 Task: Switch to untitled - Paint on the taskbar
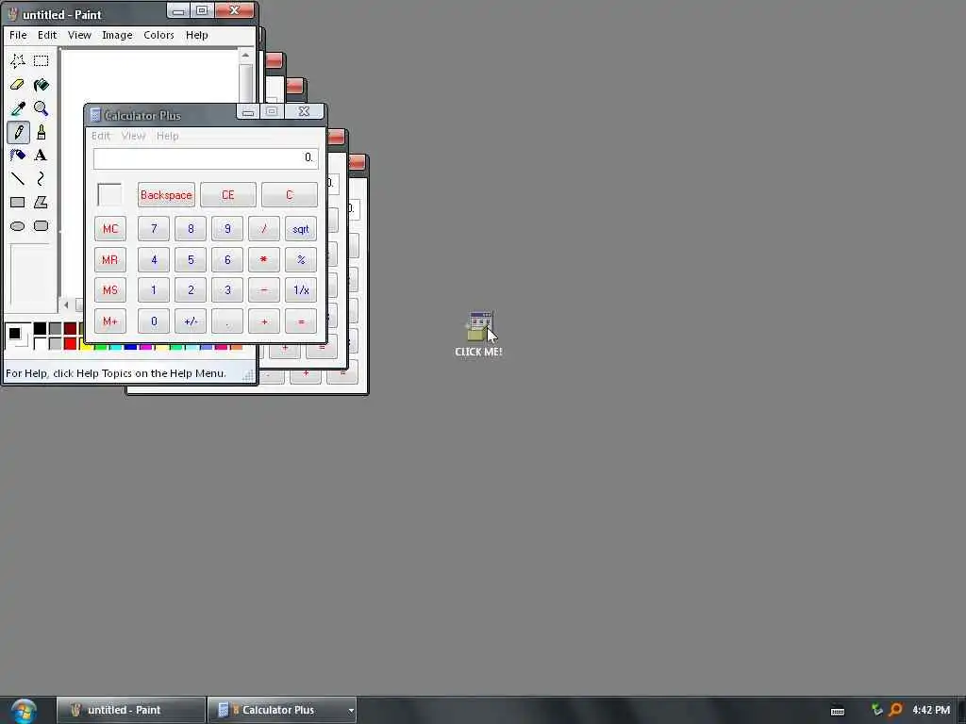pos(130,711)
